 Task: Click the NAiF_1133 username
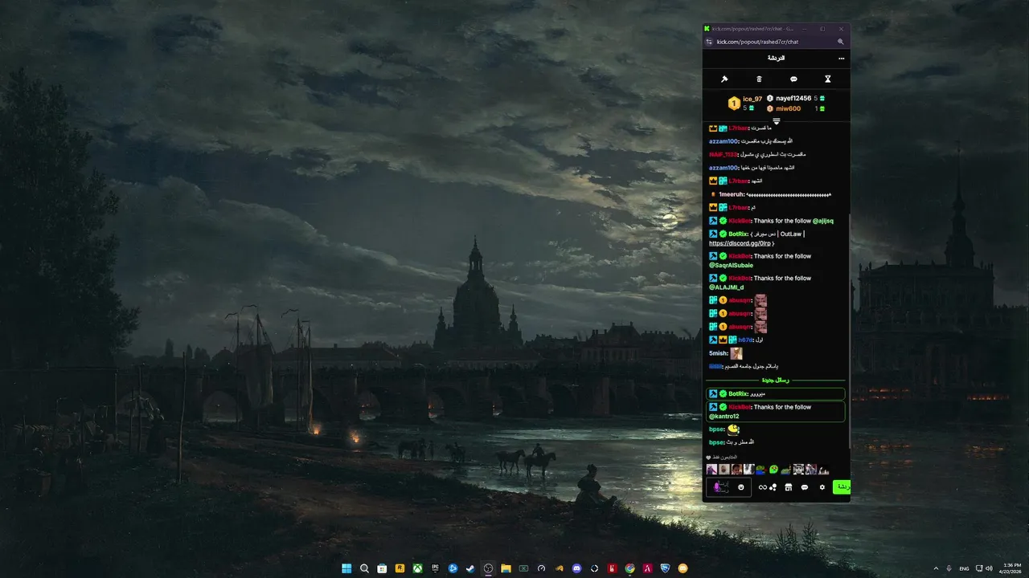[724, 154]
